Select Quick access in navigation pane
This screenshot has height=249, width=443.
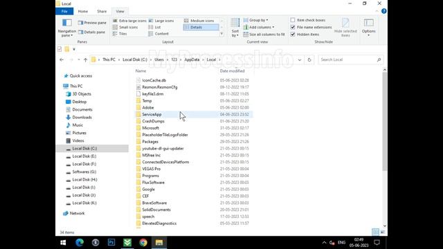click(x=80, y=75)
